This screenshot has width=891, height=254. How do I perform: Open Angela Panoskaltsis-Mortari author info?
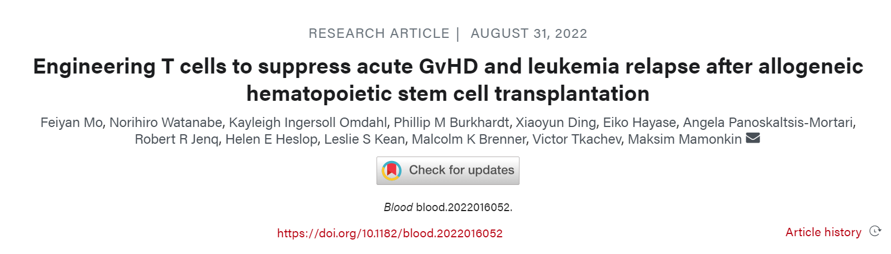click(x=769, y=123)
